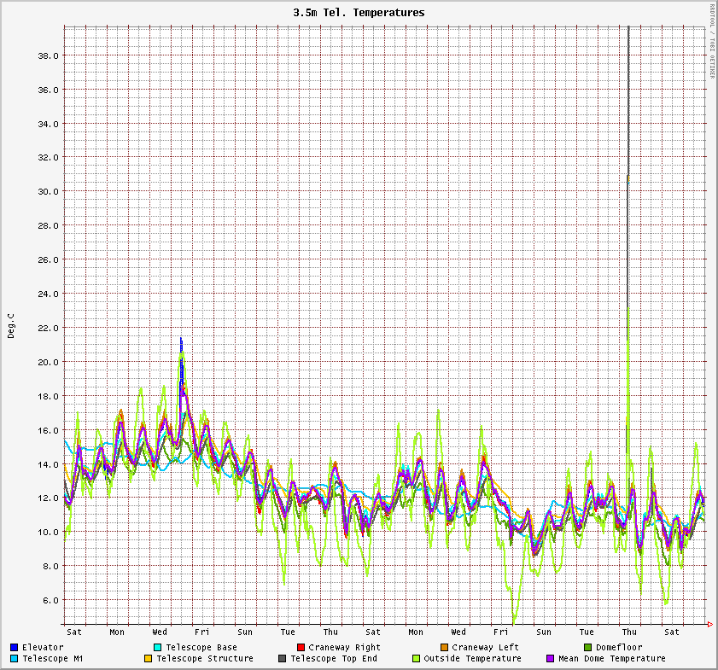Select the lime Outside Temperature legend swatch
Screen dimensions: 718x670
416,659
